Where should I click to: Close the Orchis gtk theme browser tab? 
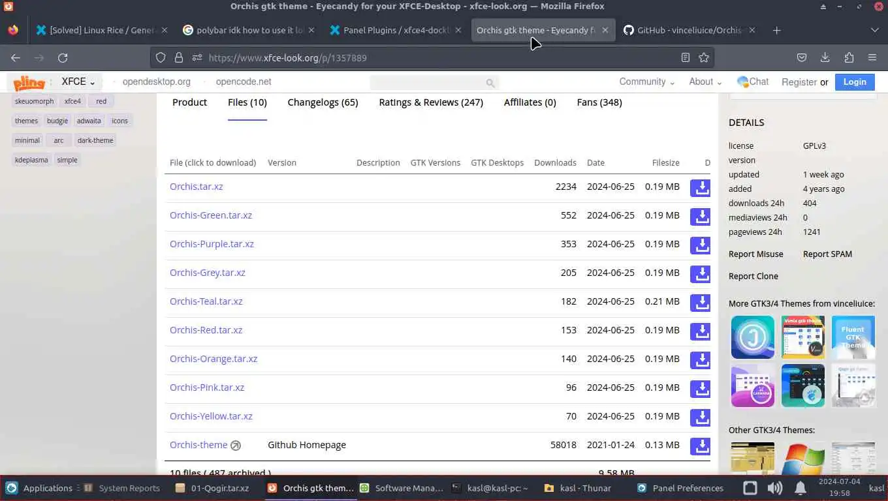[x=605, y=30]
